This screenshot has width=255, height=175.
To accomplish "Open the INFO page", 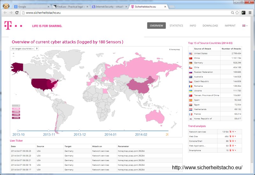I will pyautogui.click(x=193, y=26).
